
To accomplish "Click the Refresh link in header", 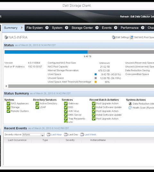I will point(124,17).
